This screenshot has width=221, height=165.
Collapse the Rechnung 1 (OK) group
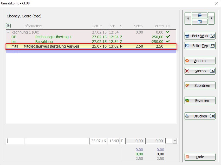click(8, 32)
